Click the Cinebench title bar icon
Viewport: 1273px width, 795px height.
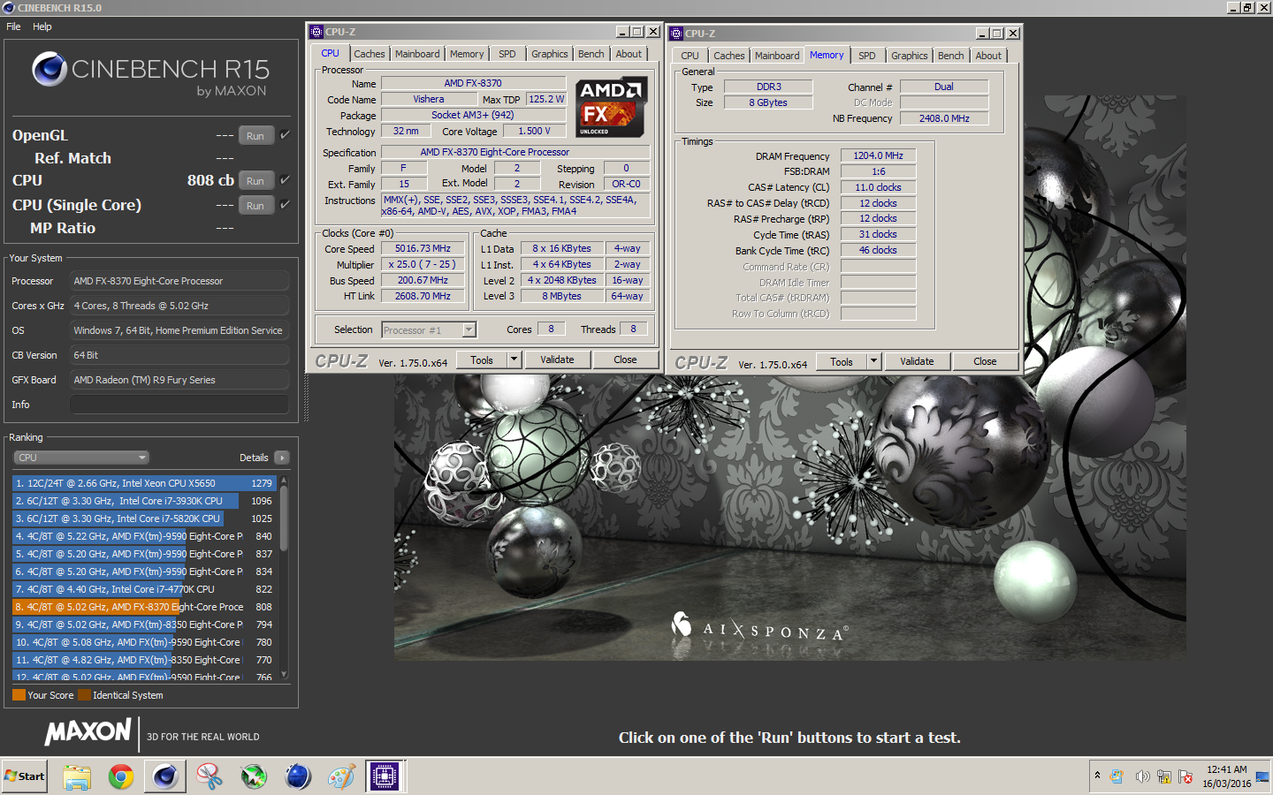pos(9,7)
